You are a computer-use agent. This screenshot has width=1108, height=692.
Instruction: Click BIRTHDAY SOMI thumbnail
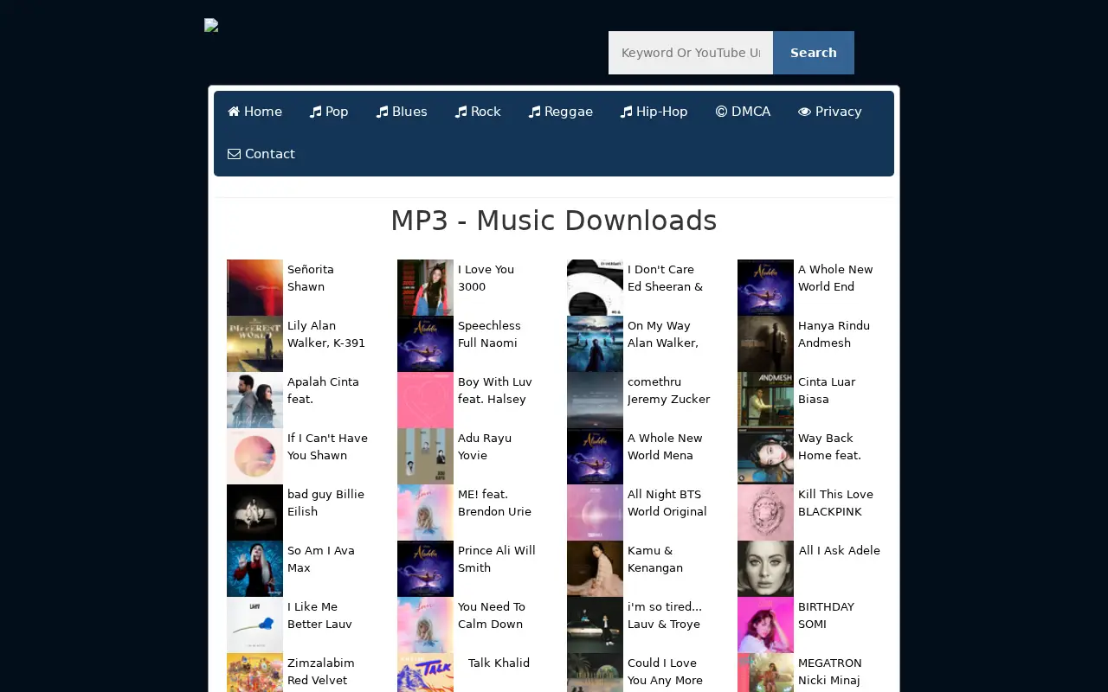point(765,625)
